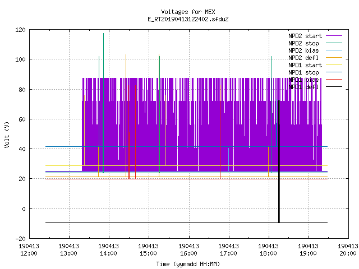Click the x-axis tick label 13:00
Screen dimensions: 359x269
(x=68, y=253)
